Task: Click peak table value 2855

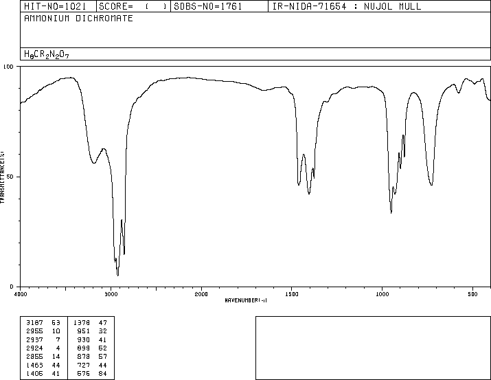Action: tap(34, 357)
